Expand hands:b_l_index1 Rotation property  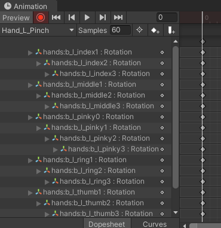30,53
